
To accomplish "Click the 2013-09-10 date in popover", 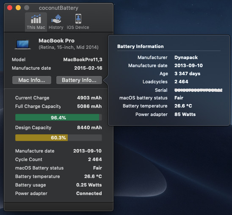I will [x=188, y=65].
